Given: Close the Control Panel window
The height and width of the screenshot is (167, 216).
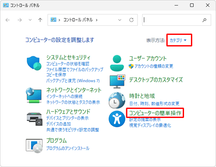Looking at the screenshot, I should 208,5.
